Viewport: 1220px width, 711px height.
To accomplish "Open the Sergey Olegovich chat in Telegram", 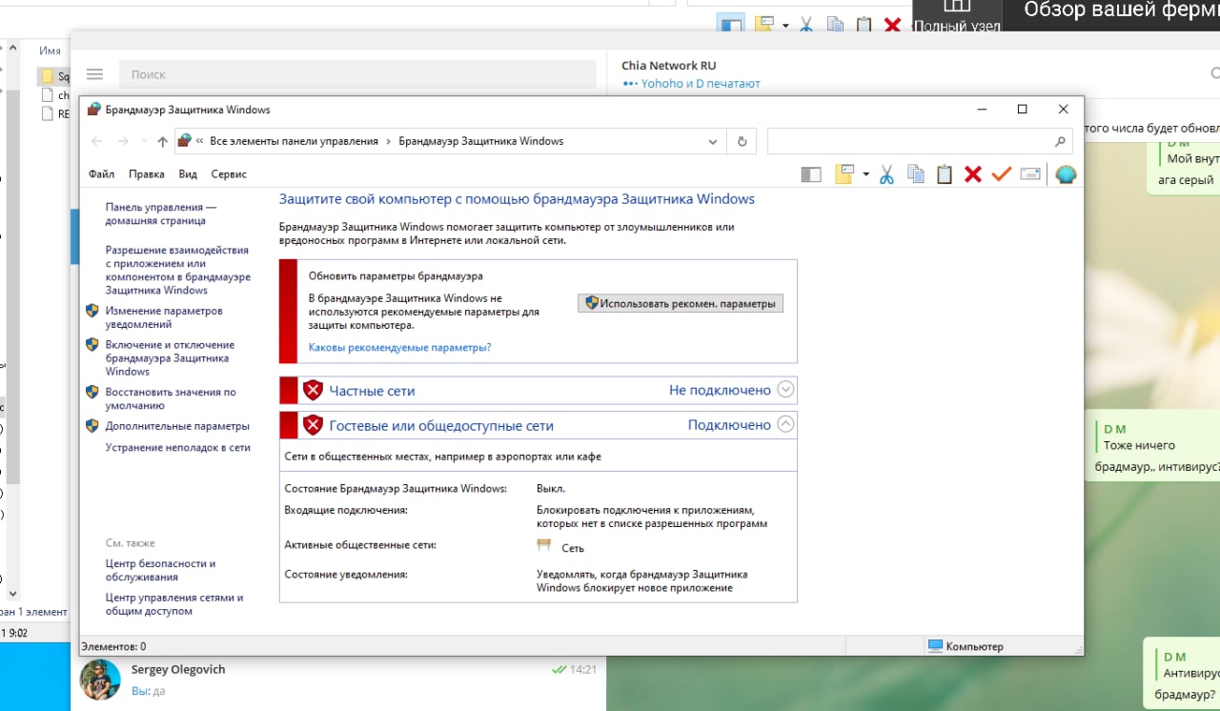I will (x=338, y=680).
